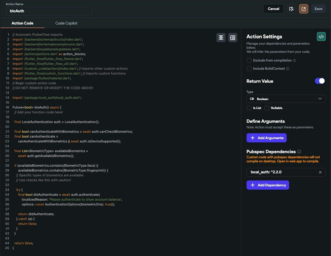Click info icon beside Pubspec Dependencies
Image resolution: width=331 pixels, height=256 pixels.
(x=299, y=152)
